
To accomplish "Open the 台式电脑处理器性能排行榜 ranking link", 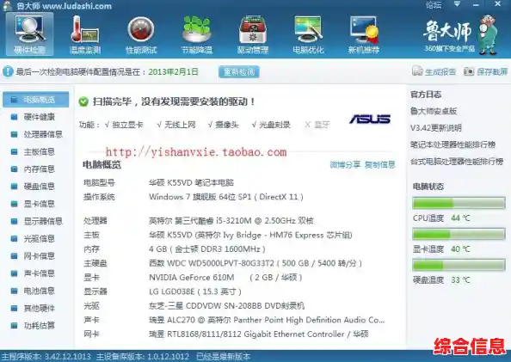I will [457, 162].
